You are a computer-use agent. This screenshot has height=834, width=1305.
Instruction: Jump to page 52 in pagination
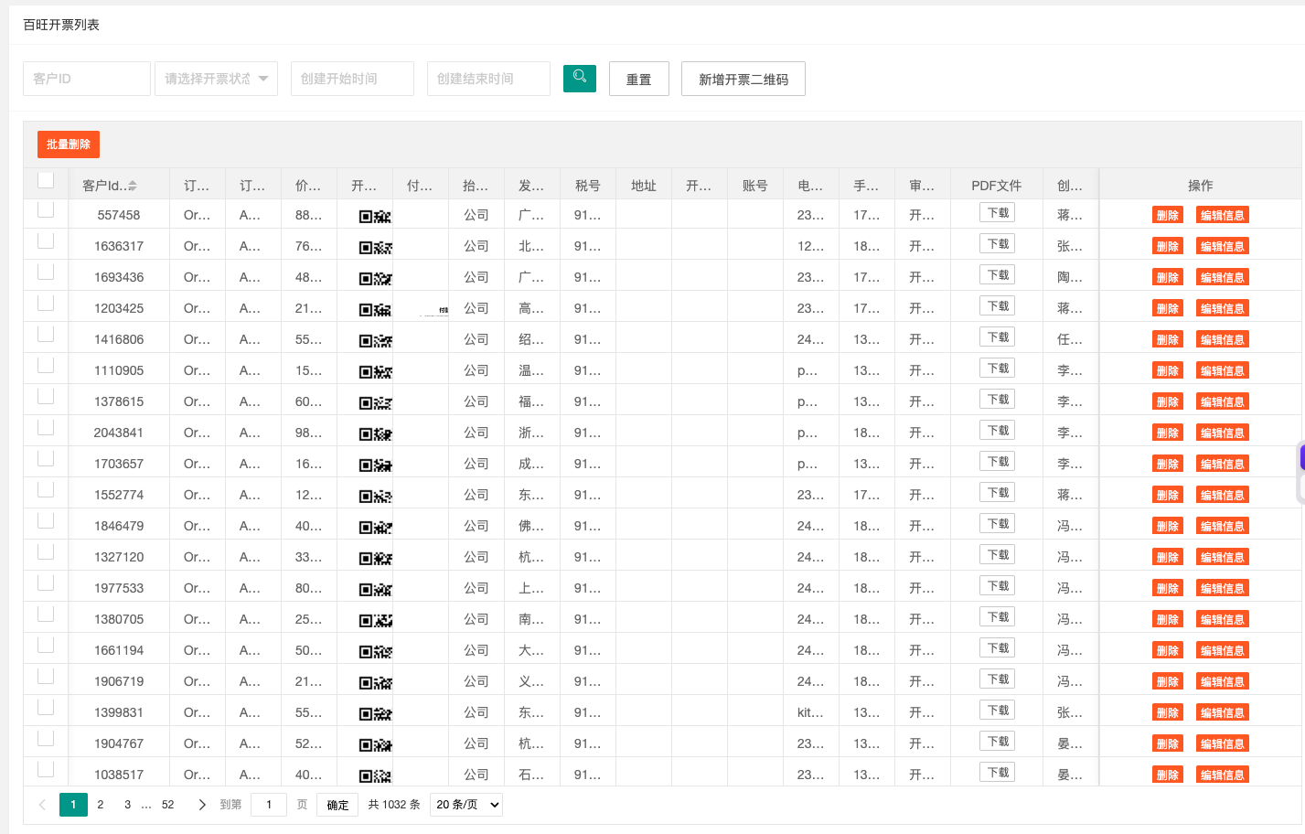click(167, 805)
